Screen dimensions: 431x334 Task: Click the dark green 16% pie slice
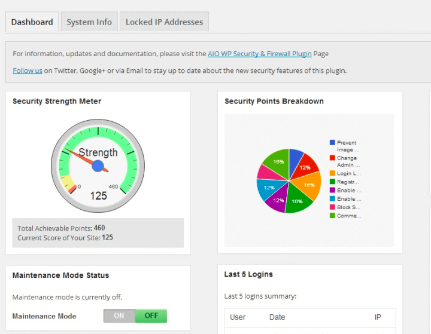pyautogui.click(x=298, y=200)
